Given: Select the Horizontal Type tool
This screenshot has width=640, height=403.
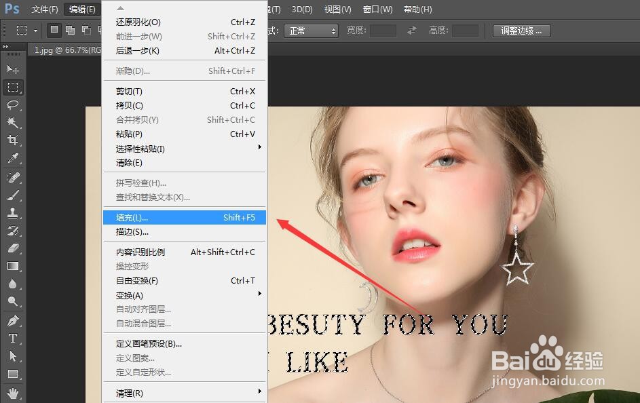Looking at the screenshot, I should [x=13, y=339].
